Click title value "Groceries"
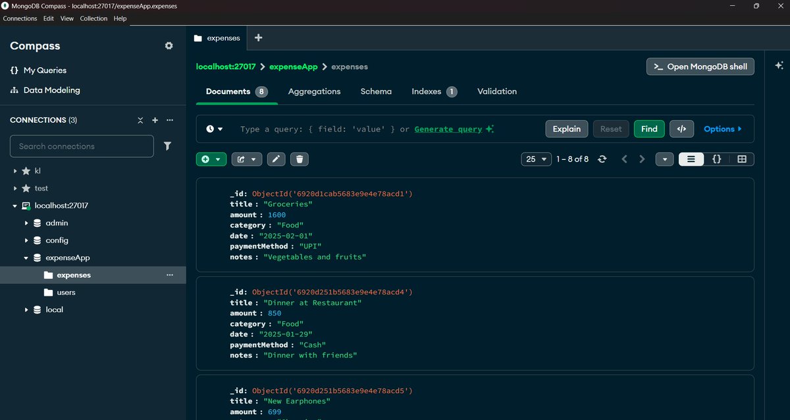 click(288, 204)
